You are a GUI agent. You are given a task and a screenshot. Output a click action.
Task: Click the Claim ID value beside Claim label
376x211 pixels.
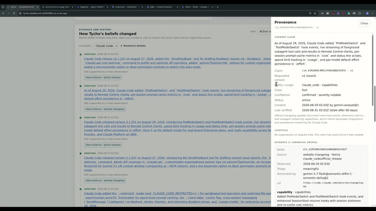(327, 71)
